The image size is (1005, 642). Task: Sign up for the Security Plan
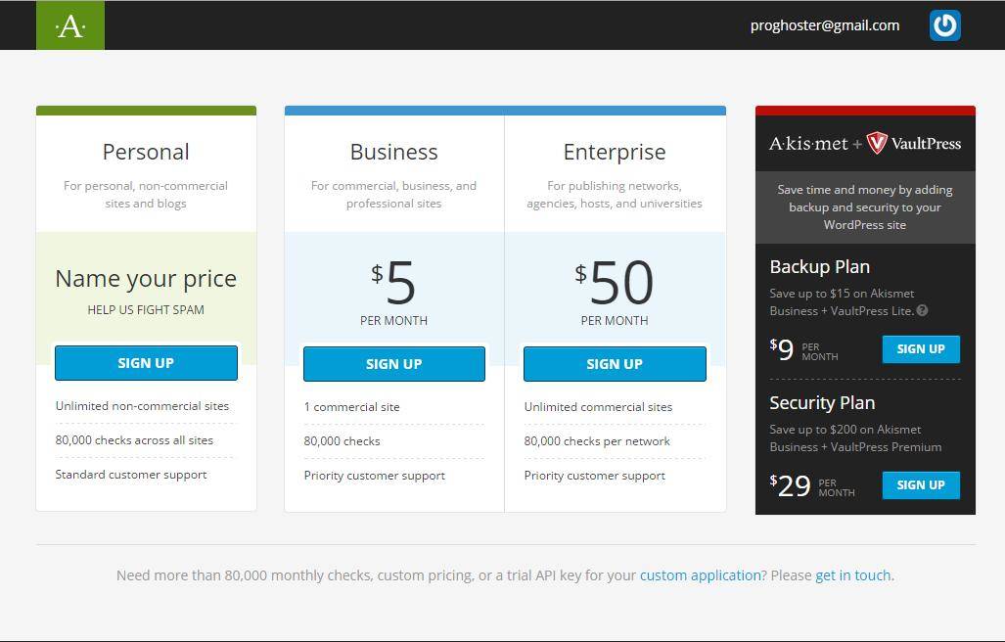coord(920,485)
